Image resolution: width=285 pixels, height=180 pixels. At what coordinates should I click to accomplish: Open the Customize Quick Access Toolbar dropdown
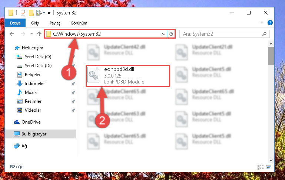point(49,13)
